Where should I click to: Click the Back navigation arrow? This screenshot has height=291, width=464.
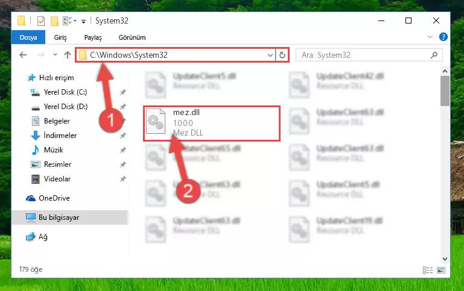[x=23, y=55]
